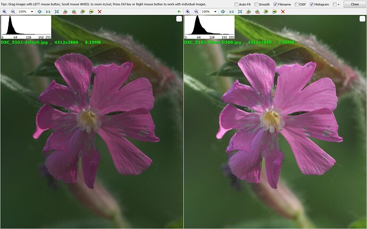Enable the EXIF checkbox
The height and width of the screenshot is (229, 367).
click(297, 4)
